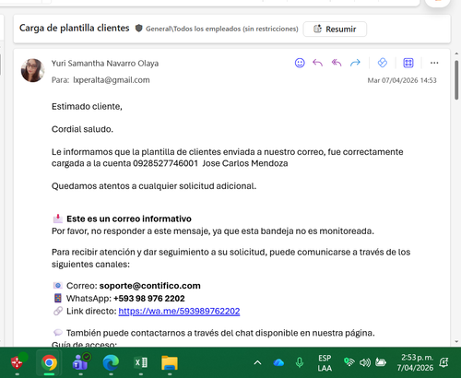Open the battery tray icon

[x=381, y=363]
